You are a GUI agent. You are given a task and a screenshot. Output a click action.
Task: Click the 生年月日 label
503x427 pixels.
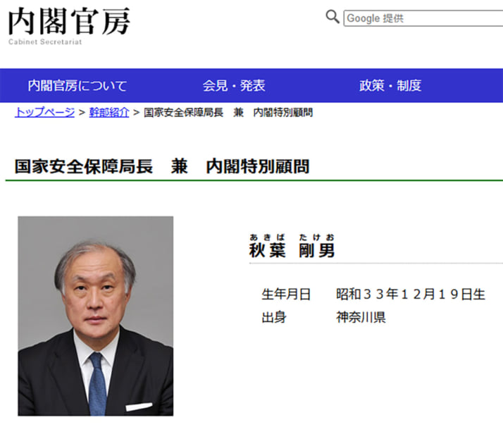coord(286,295)
